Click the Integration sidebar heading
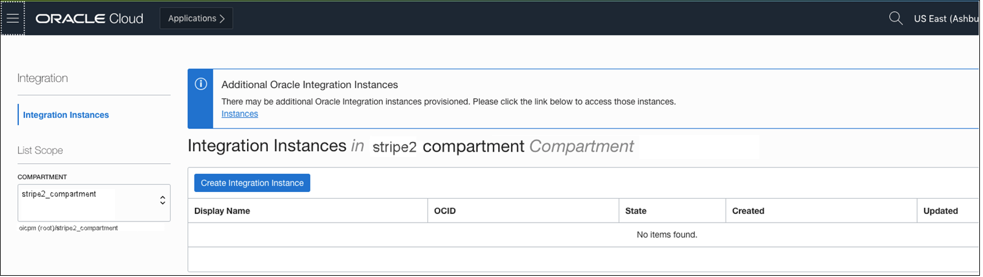Image resolution: width=983 pixels, height=277 pixels. [x=43, y=78]
